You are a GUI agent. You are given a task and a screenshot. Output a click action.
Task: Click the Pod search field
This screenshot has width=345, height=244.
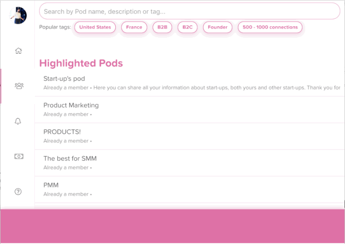click(189, 11)
